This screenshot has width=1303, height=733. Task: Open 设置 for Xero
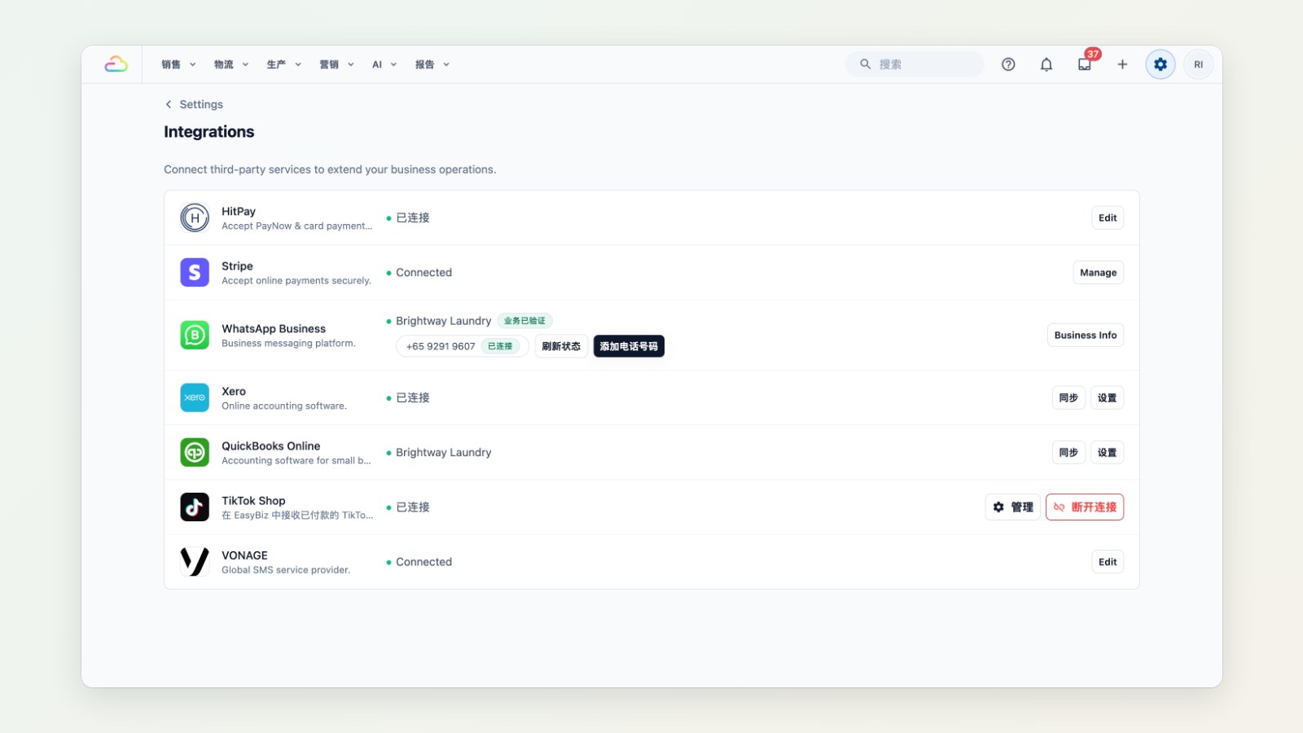pos(1107,397)
